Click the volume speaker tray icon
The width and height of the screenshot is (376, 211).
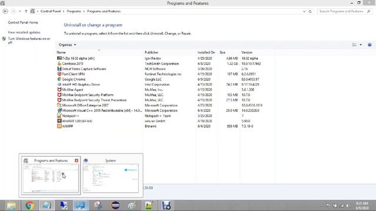click(x=348, y=206)
